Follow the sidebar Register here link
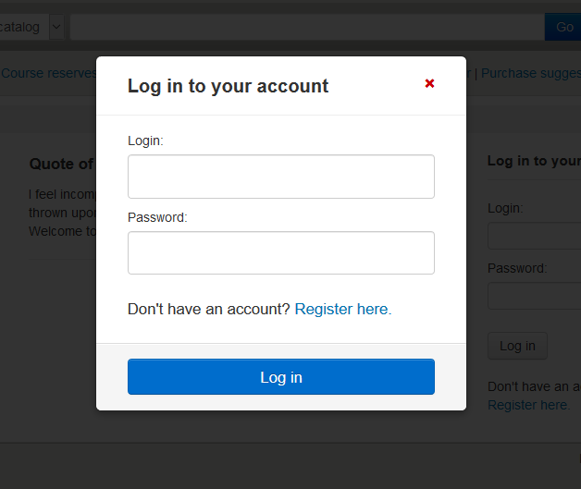581x489 pixels. point(528,405)
